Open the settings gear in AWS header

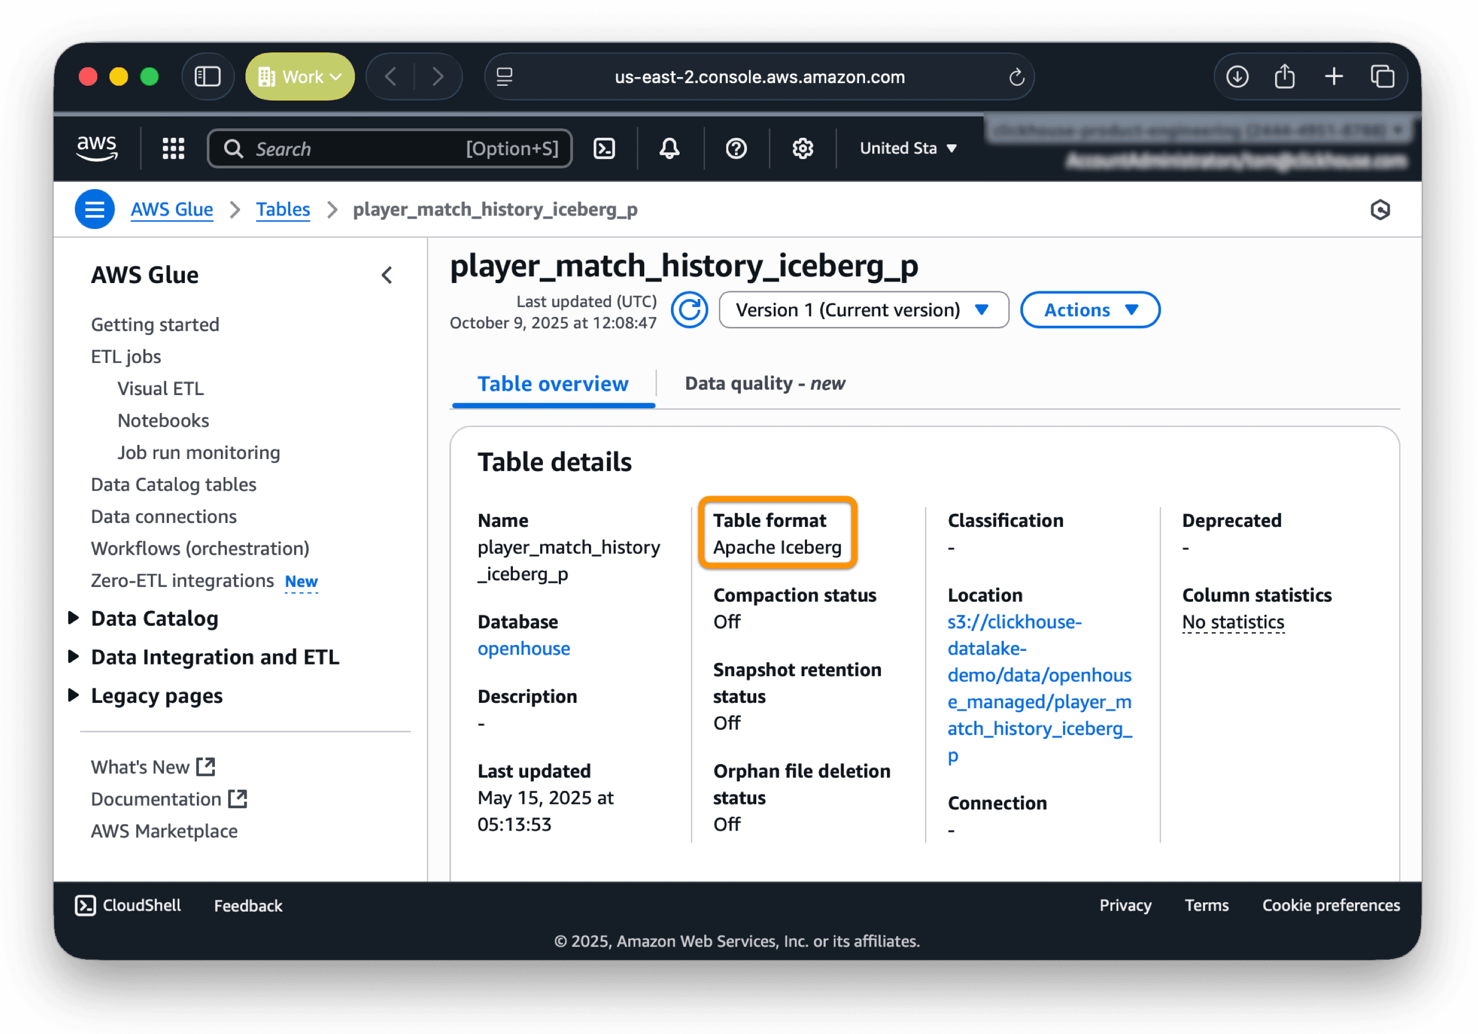click(x=802, y=149)
